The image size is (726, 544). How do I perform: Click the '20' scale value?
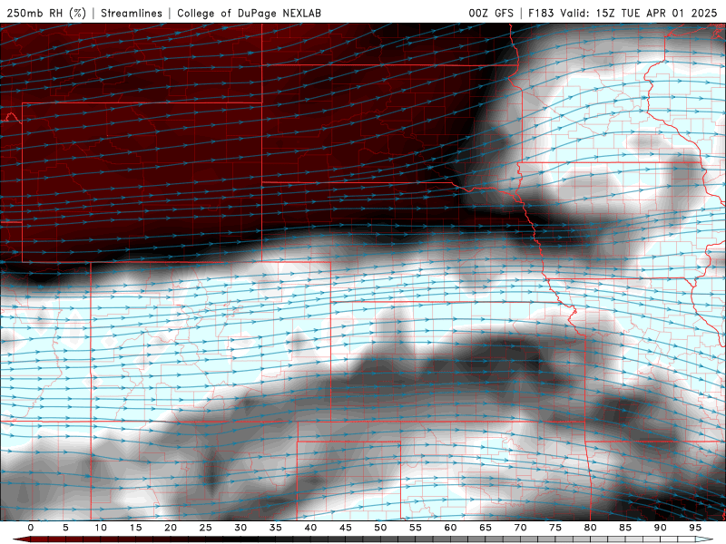[171, 528]
